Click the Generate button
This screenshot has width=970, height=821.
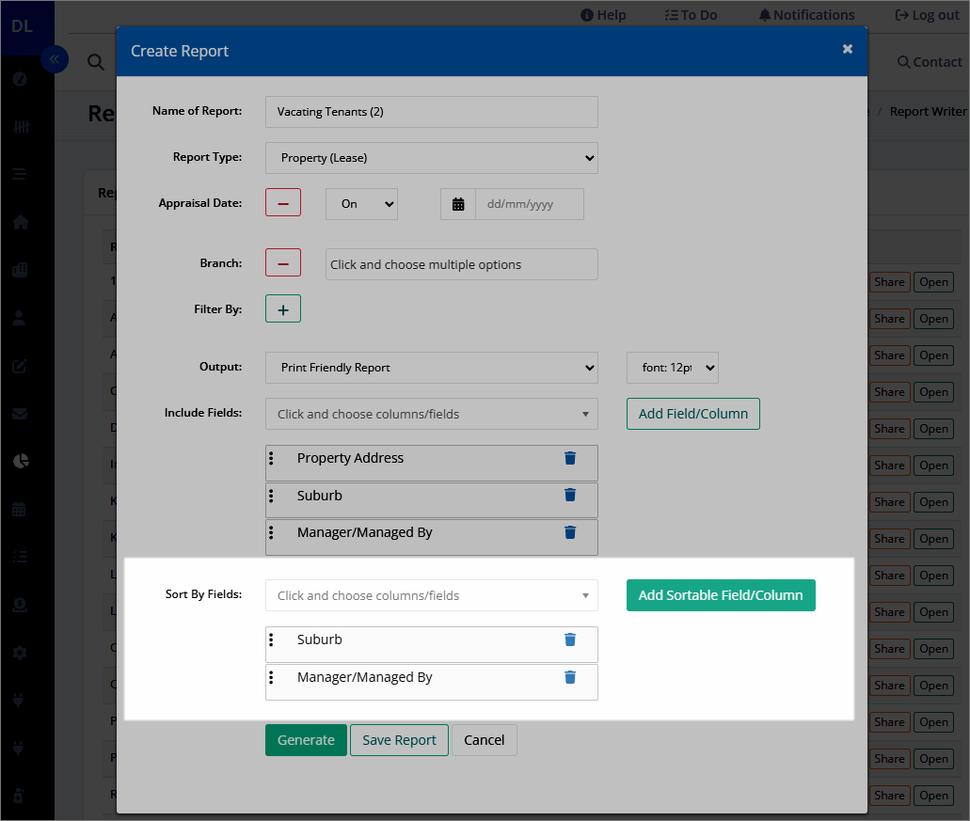click(306, 740)
